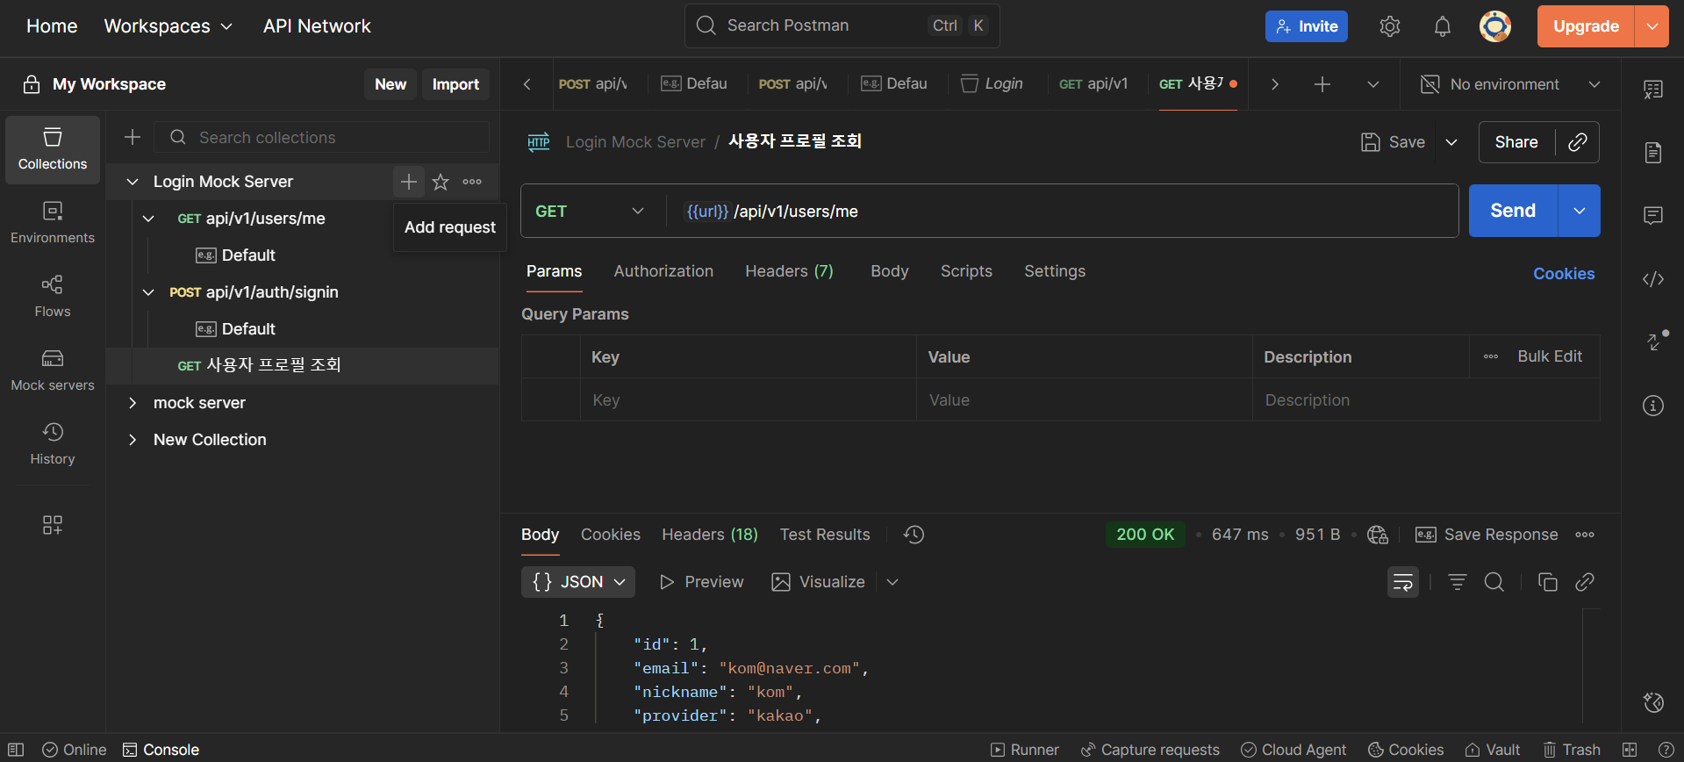Switch to the Authorization tab
1684x762 pixels.
663,271
